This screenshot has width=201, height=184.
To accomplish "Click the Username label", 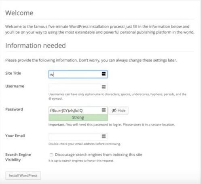I will 15,86.
